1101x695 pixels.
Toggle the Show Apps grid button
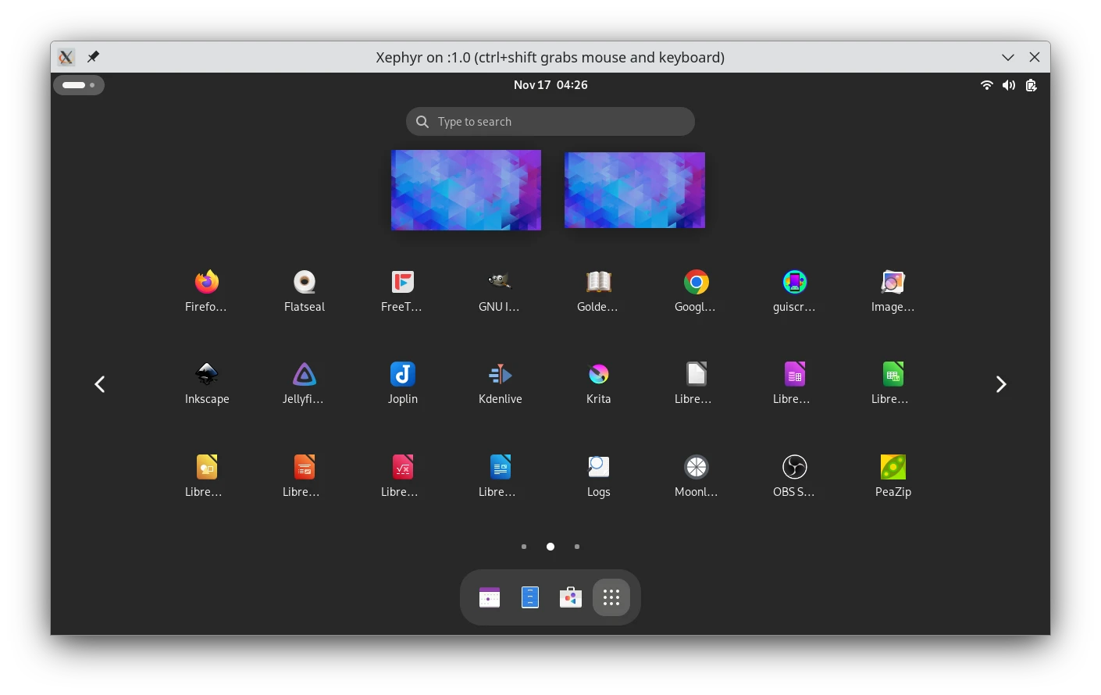pos(611,597)
